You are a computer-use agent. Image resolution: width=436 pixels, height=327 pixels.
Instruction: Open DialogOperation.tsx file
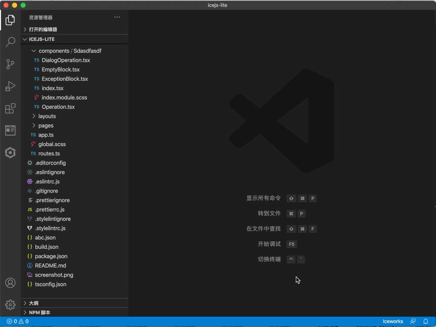click(x=66, y=60)
